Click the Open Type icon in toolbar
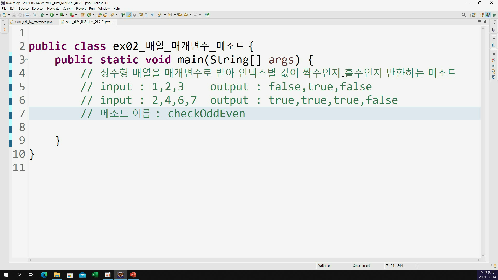This screenshot has height=280, width=498. pos(99,15)
